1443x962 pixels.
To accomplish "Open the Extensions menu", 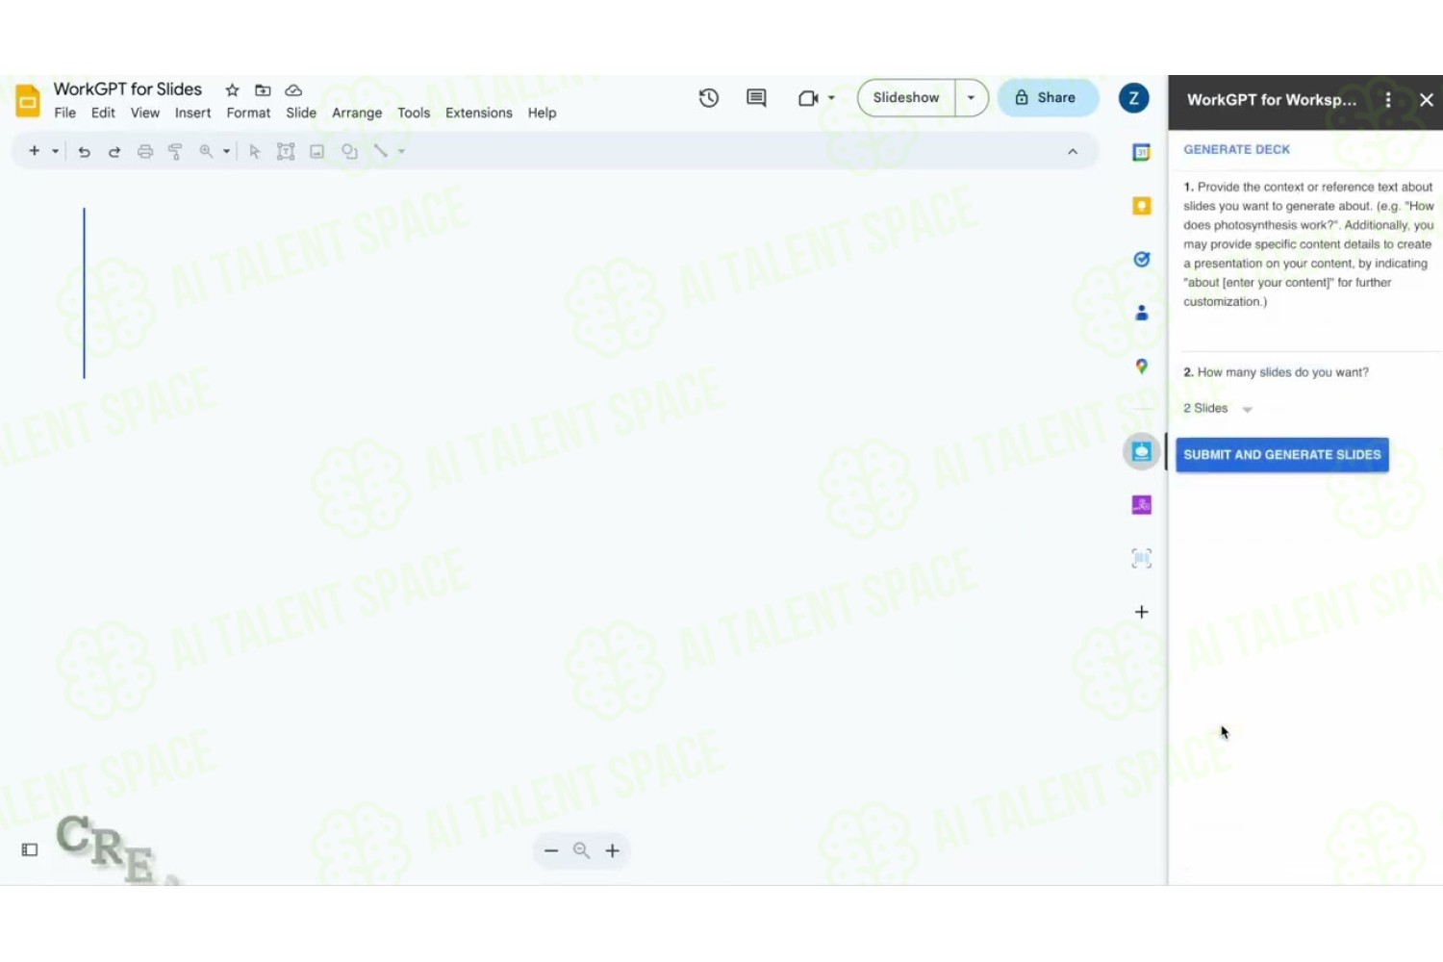I will (x=479, y=113).
